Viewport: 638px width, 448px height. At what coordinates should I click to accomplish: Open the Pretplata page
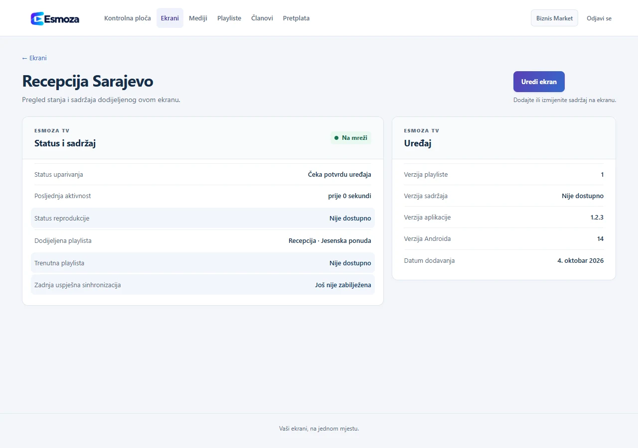[296, 18]
